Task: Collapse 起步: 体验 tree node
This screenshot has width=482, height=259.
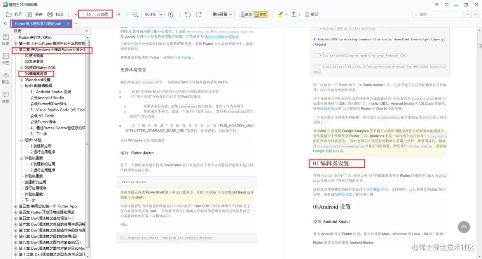Action: (x=21, y=140)
